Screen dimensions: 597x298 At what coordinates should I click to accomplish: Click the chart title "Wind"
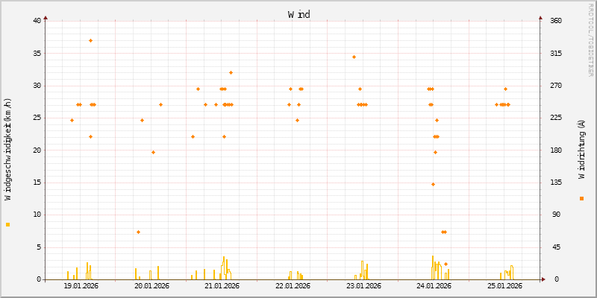point(298,14)
